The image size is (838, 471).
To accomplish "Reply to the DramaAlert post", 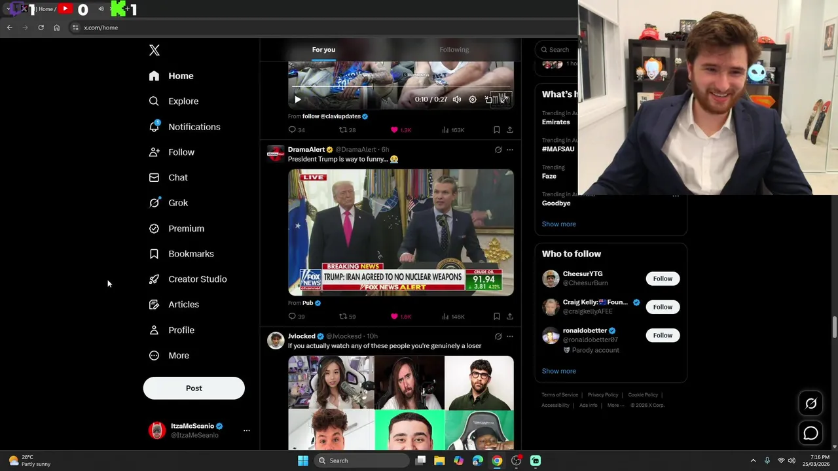I will (x=297, y=317).
